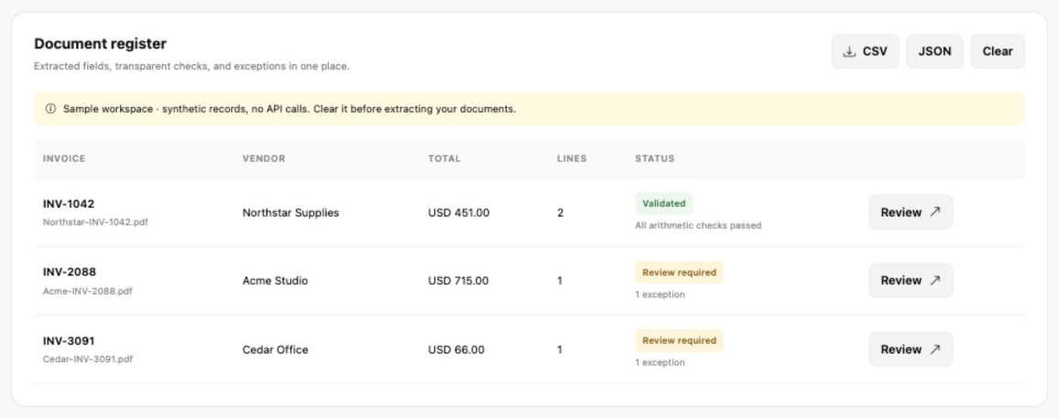The image size is (1059, 418).
Task: Open Review for INV-3091
Action: (x=911, y=349)
